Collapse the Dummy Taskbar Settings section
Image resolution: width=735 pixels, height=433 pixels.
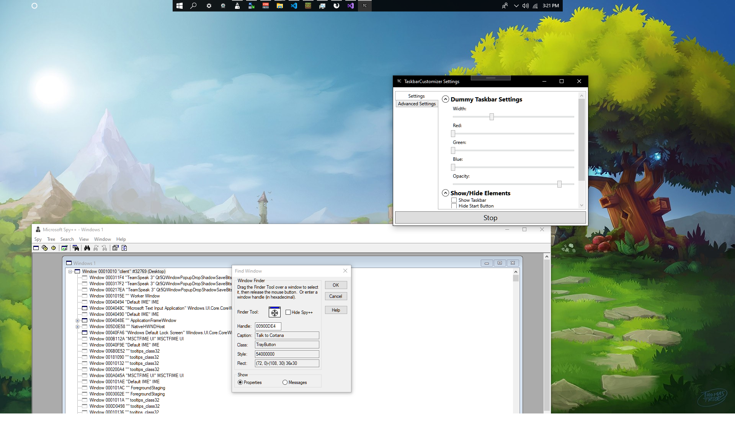point(446,99)
